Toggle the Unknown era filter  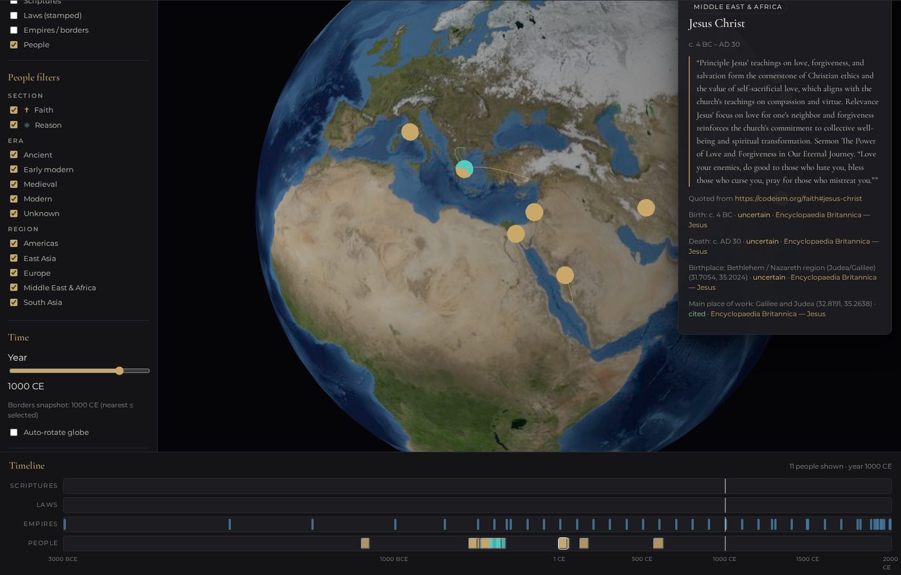(x=14, y=214)
